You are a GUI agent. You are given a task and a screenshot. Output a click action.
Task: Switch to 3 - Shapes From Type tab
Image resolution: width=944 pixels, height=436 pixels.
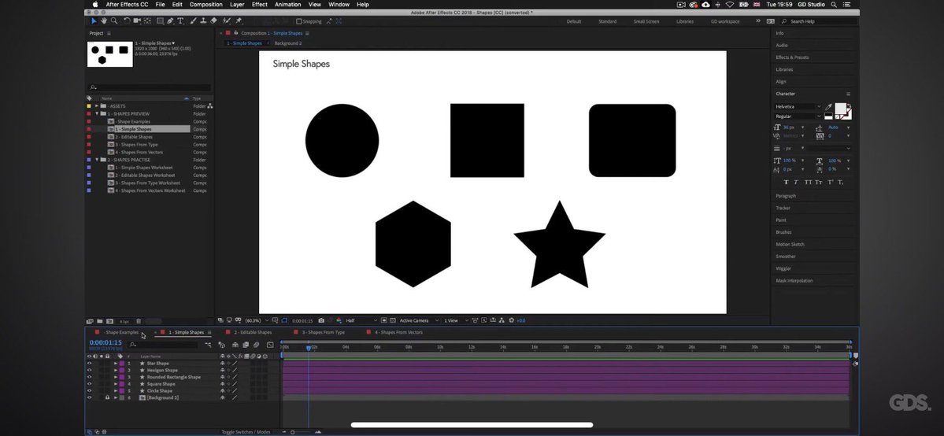324,332
